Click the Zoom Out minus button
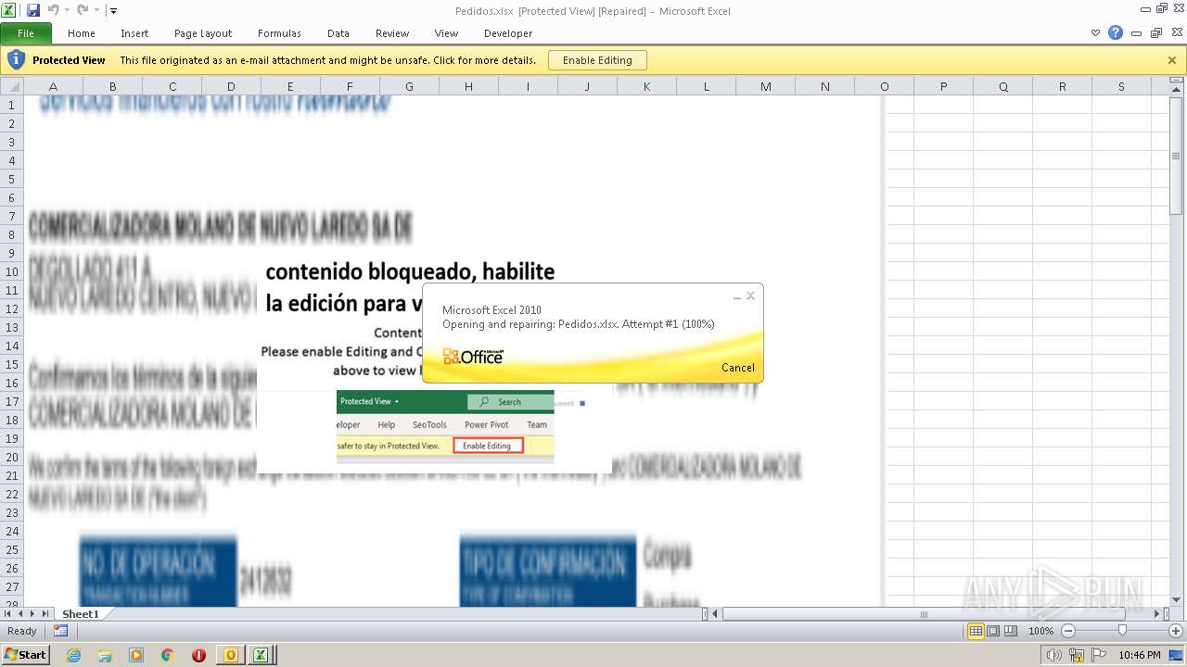1187x667 pixels. pos(1067,631)
